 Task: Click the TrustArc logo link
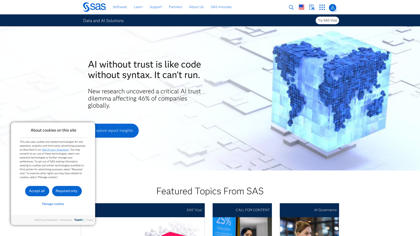[79, 220]
